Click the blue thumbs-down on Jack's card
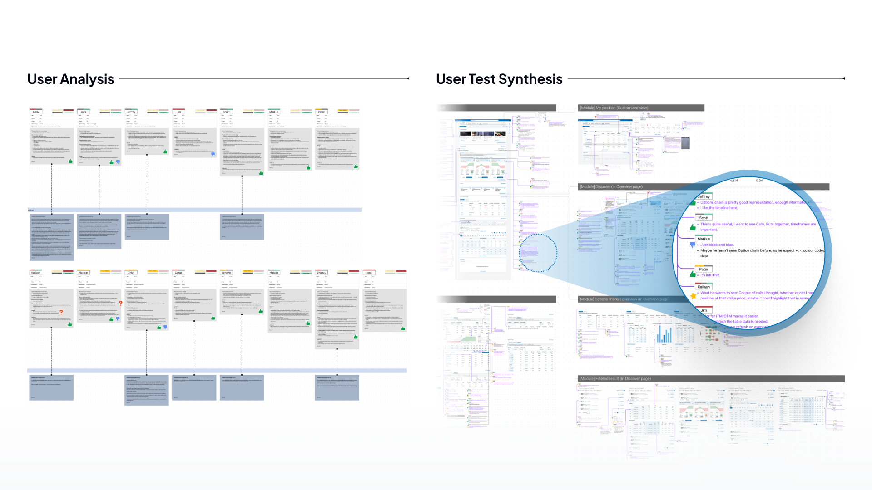Image resolution: width=872 pixels, height=490 pixels. (x=118, y=162)
